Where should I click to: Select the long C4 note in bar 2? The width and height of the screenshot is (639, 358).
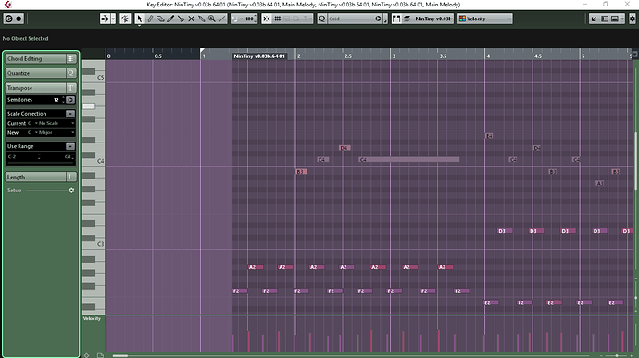(409, 160)
